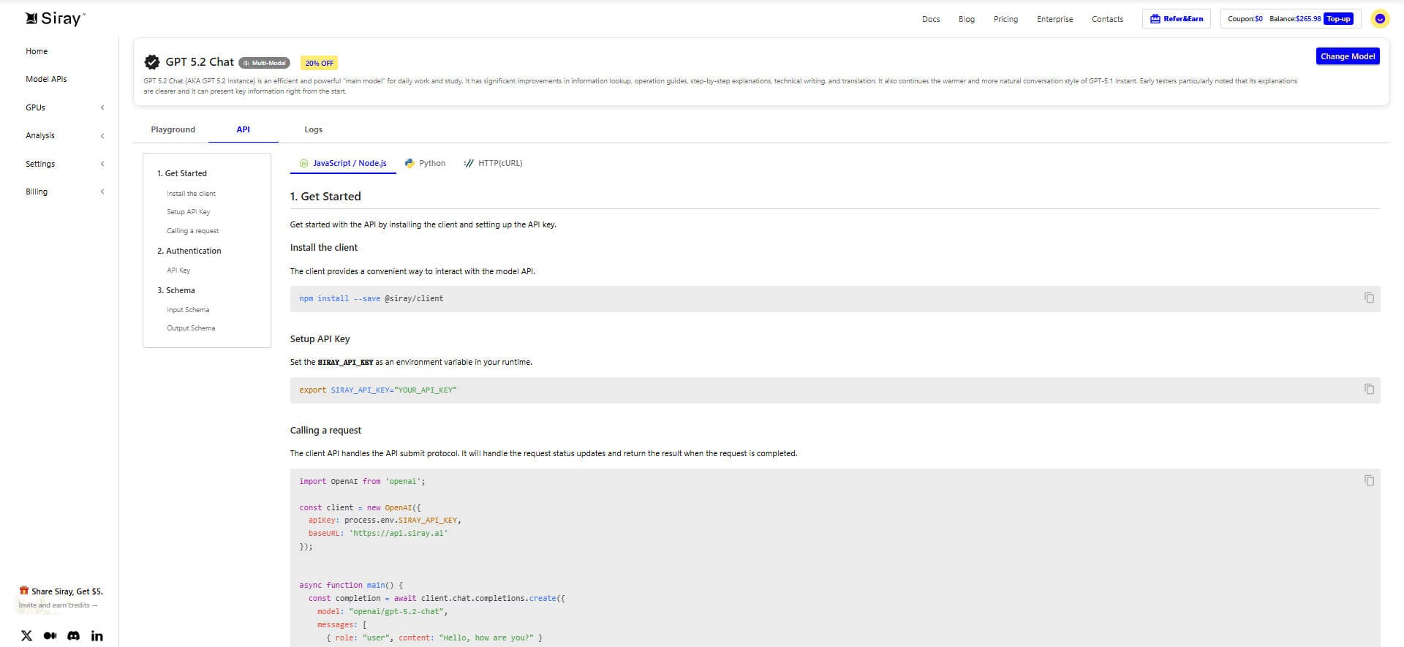Expand the Billing sidebar section
The height and width of the screenshot is (647, 1404).
(64, 192)
